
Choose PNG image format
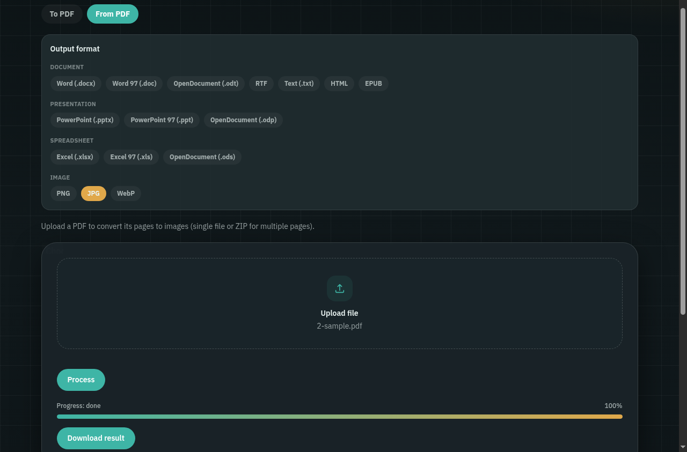(x=63, y=194)
